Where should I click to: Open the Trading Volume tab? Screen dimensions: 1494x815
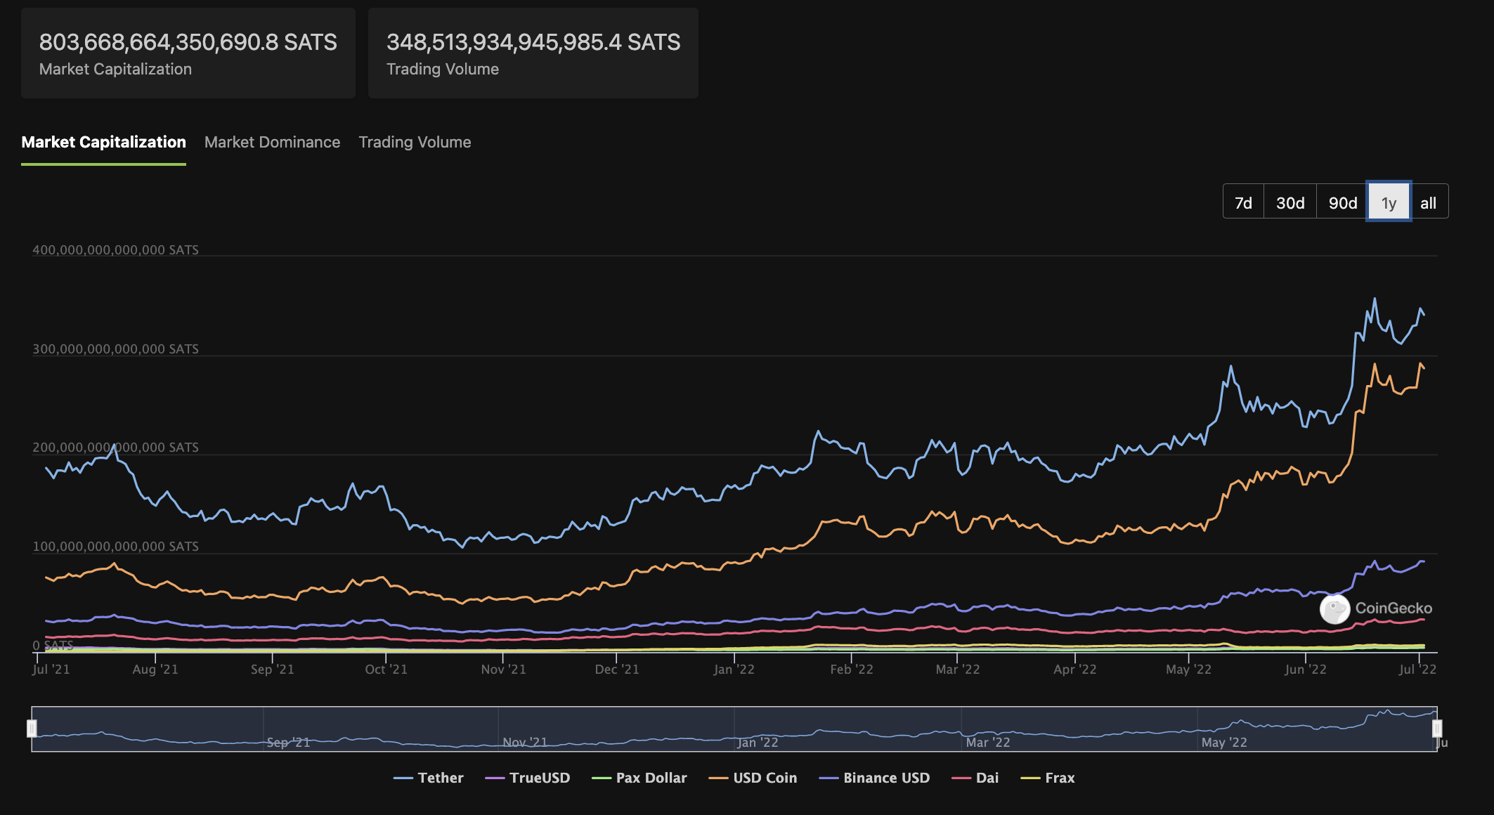(x=415, y=142)
